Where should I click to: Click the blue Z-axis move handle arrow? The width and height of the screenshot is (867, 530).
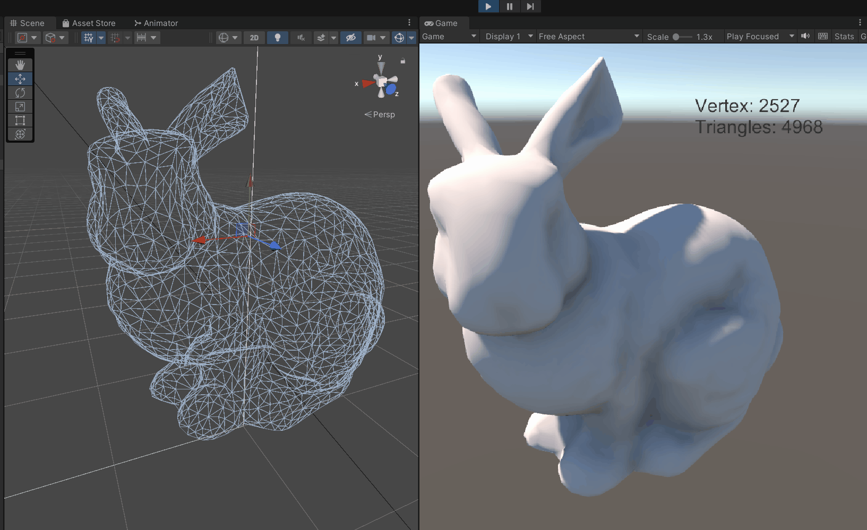pyautogui.click(x=274, y=246)
